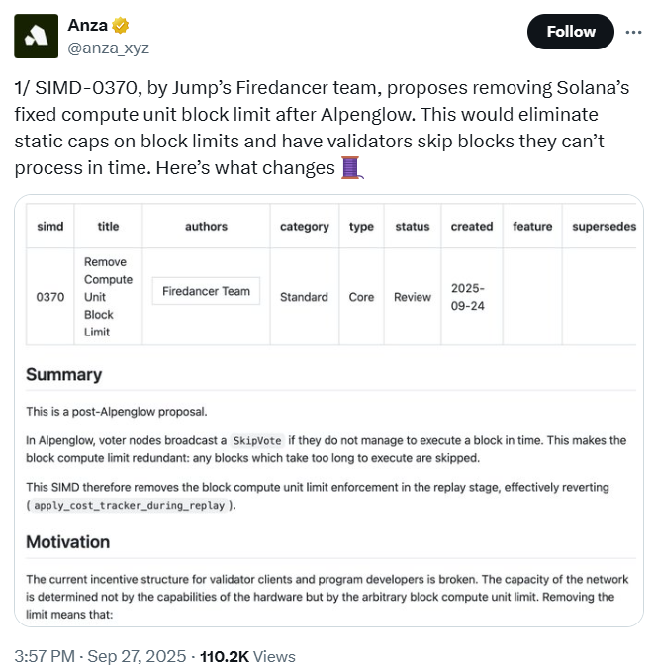Click the thread spool emoji

[x=352, y=167]
